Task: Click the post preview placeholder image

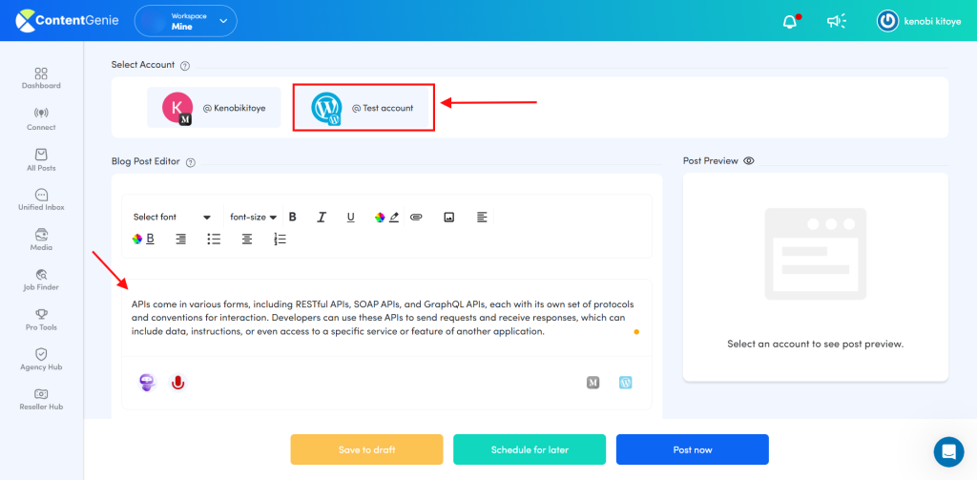Action: coord(816,254)
